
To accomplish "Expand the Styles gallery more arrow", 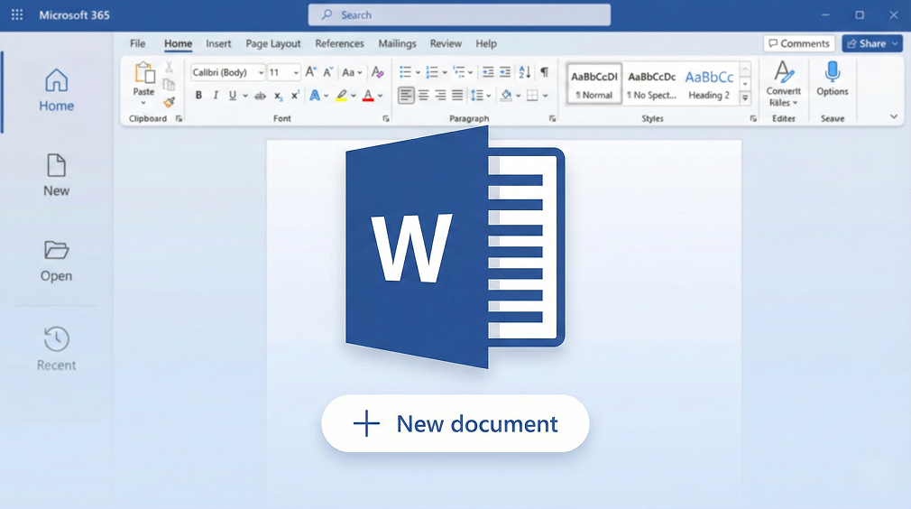I will click(745, 98).
